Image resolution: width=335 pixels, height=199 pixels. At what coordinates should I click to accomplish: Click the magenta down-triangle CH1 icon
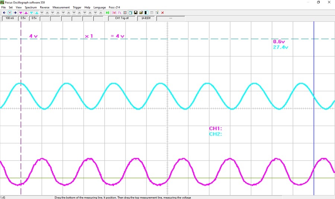pyautogui.click(x=21, y=13)
